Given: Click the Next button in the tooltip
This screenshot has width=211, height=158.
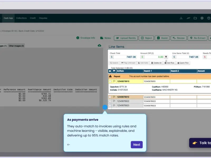Looking at the screenshot, I should [137, 145].
